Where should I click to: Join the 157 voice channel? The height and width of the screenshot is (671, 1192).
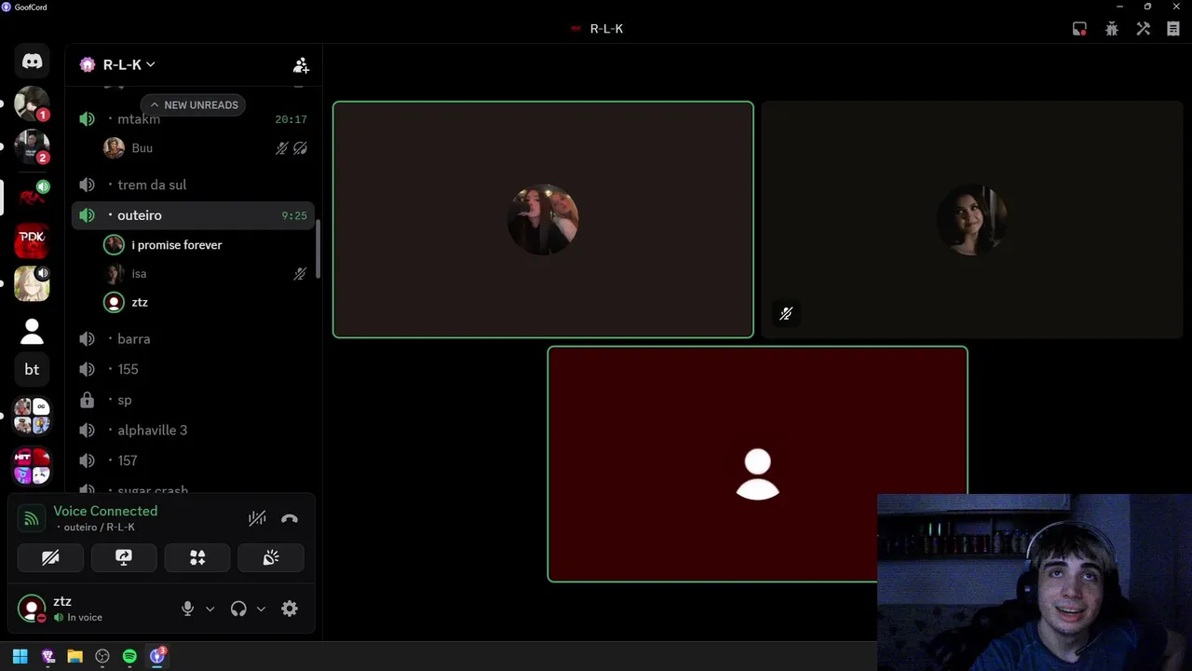coord(193,460)
